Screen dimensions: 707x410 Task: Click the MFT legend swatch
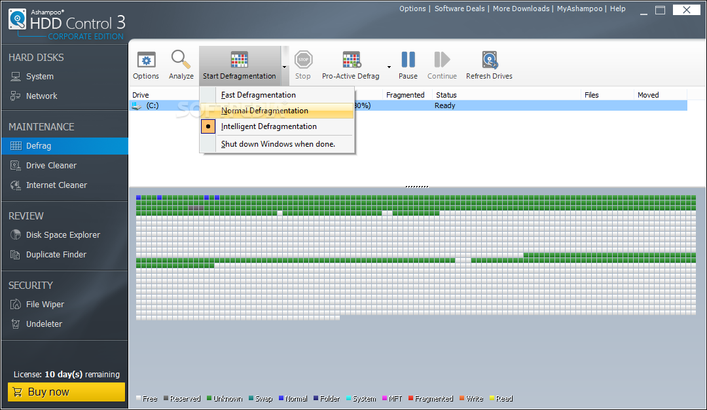(x=385, y=398)
